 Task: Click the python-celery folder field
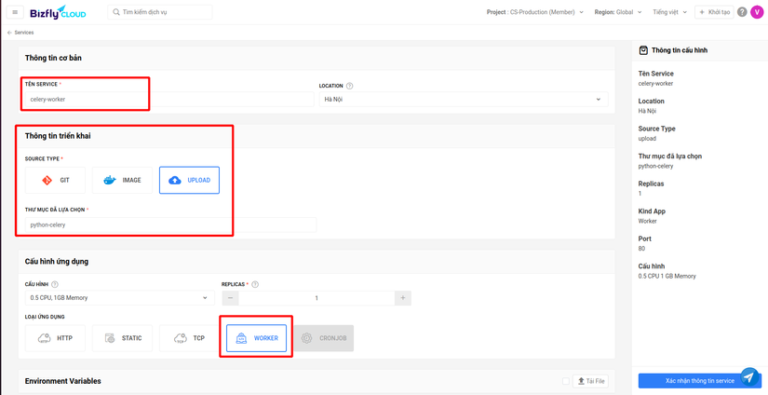[x=170, y=225]
